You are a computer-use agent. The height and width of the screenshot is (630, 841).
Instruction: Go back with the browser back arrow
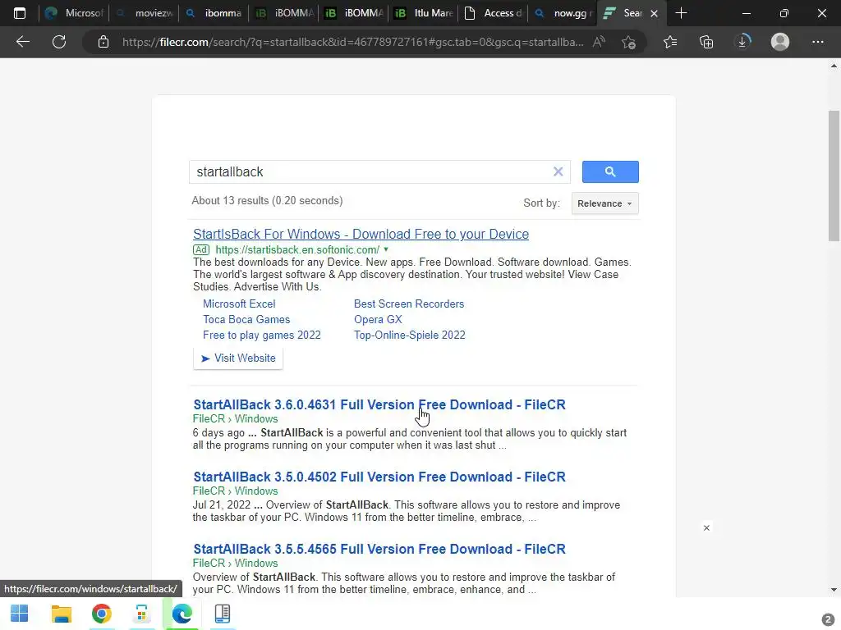23,42
